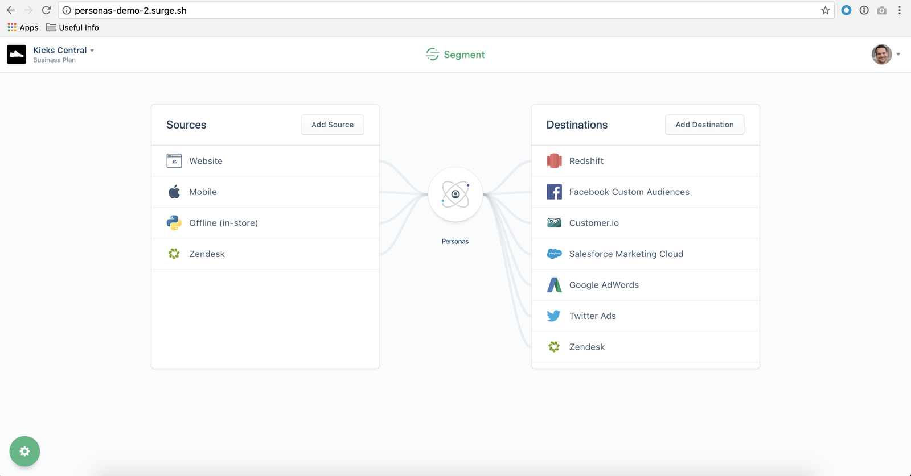Click the Sources panel heading

click(186, 125)
